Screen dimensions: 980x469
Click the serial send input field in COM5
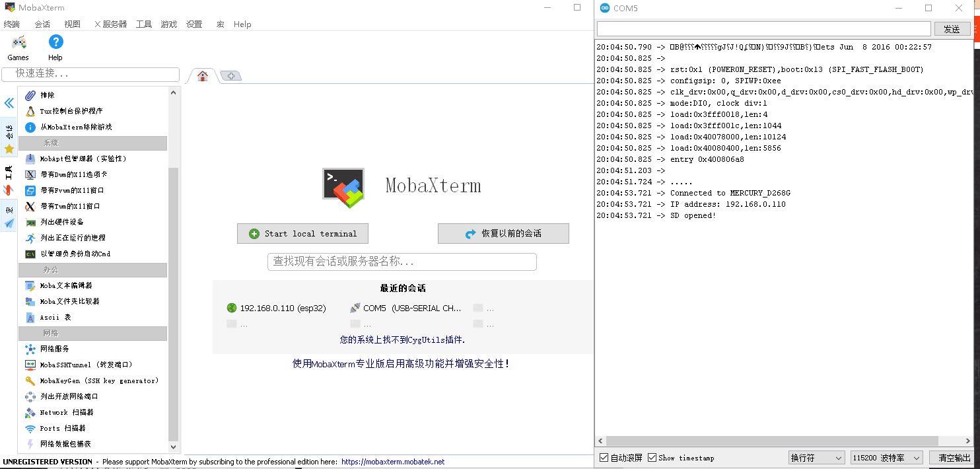(764, 28)
